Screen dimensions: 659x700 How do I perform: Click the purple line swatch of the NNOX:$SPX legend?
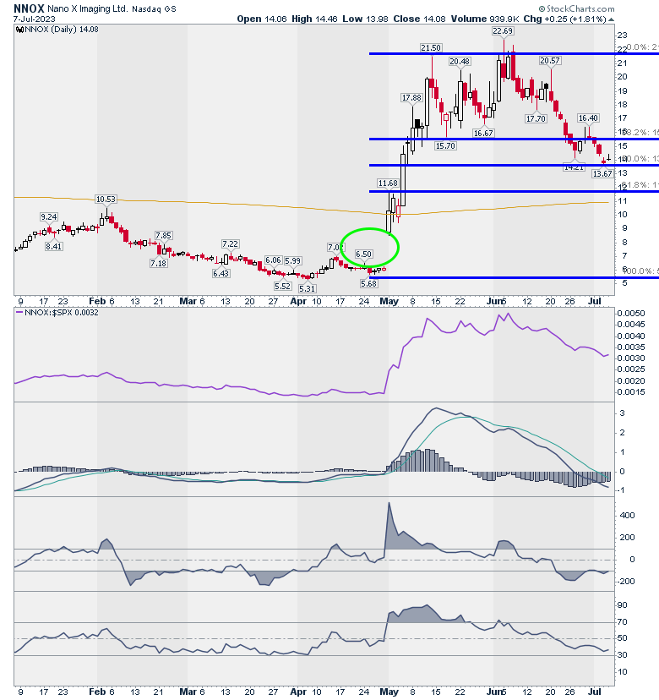pos(19,313)
